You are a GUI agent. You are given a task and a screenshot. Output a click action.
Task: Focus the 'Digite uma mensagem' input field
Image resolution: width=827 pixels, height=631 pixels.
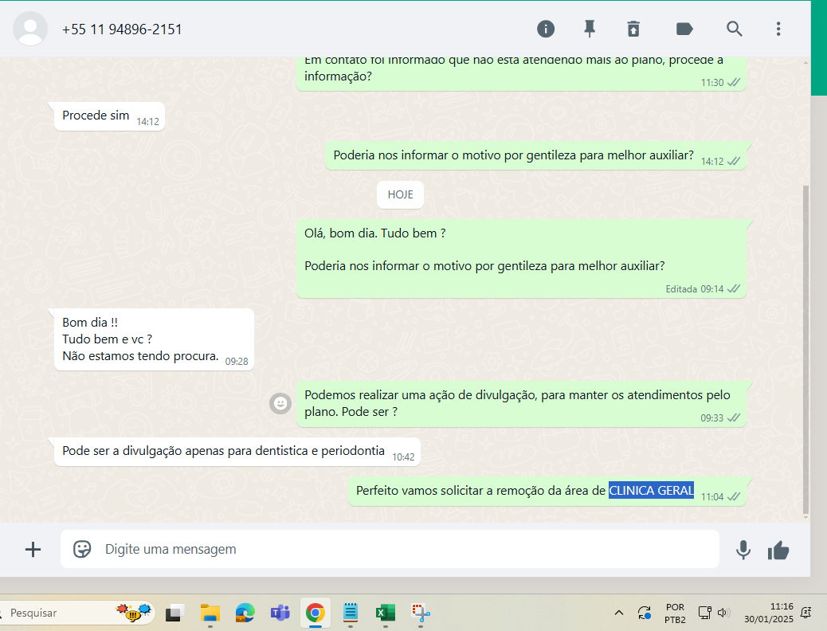pos(390,549)
